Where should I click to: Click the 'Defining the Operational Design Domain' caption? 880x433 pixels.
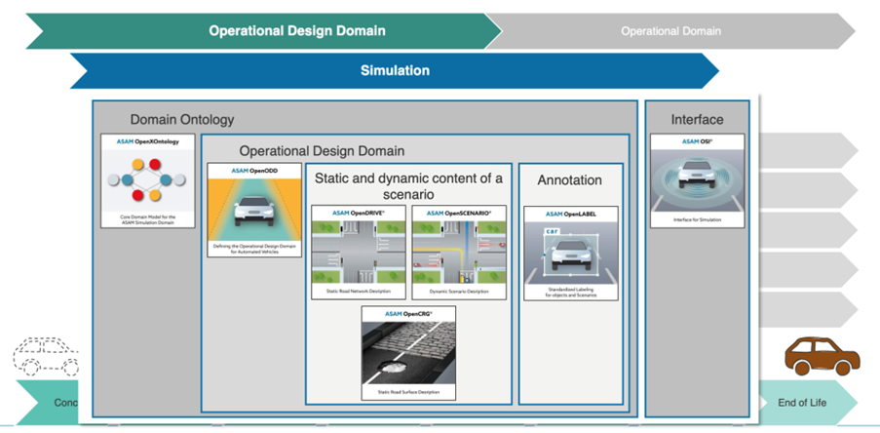254,249
